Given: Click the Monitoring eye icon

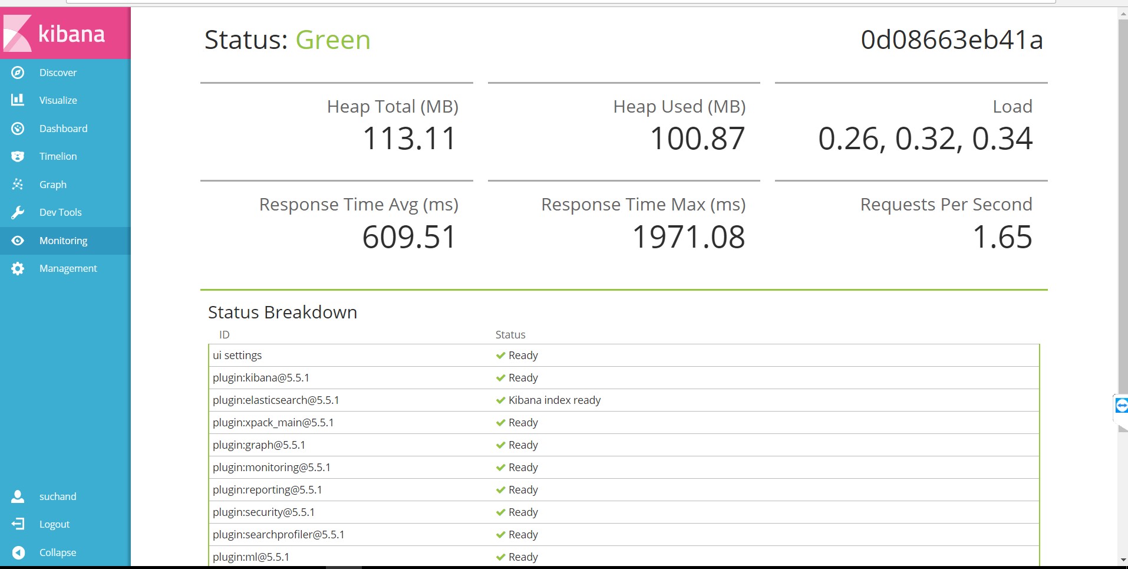Looking at the screenshot, I should (x=18, y=241).
